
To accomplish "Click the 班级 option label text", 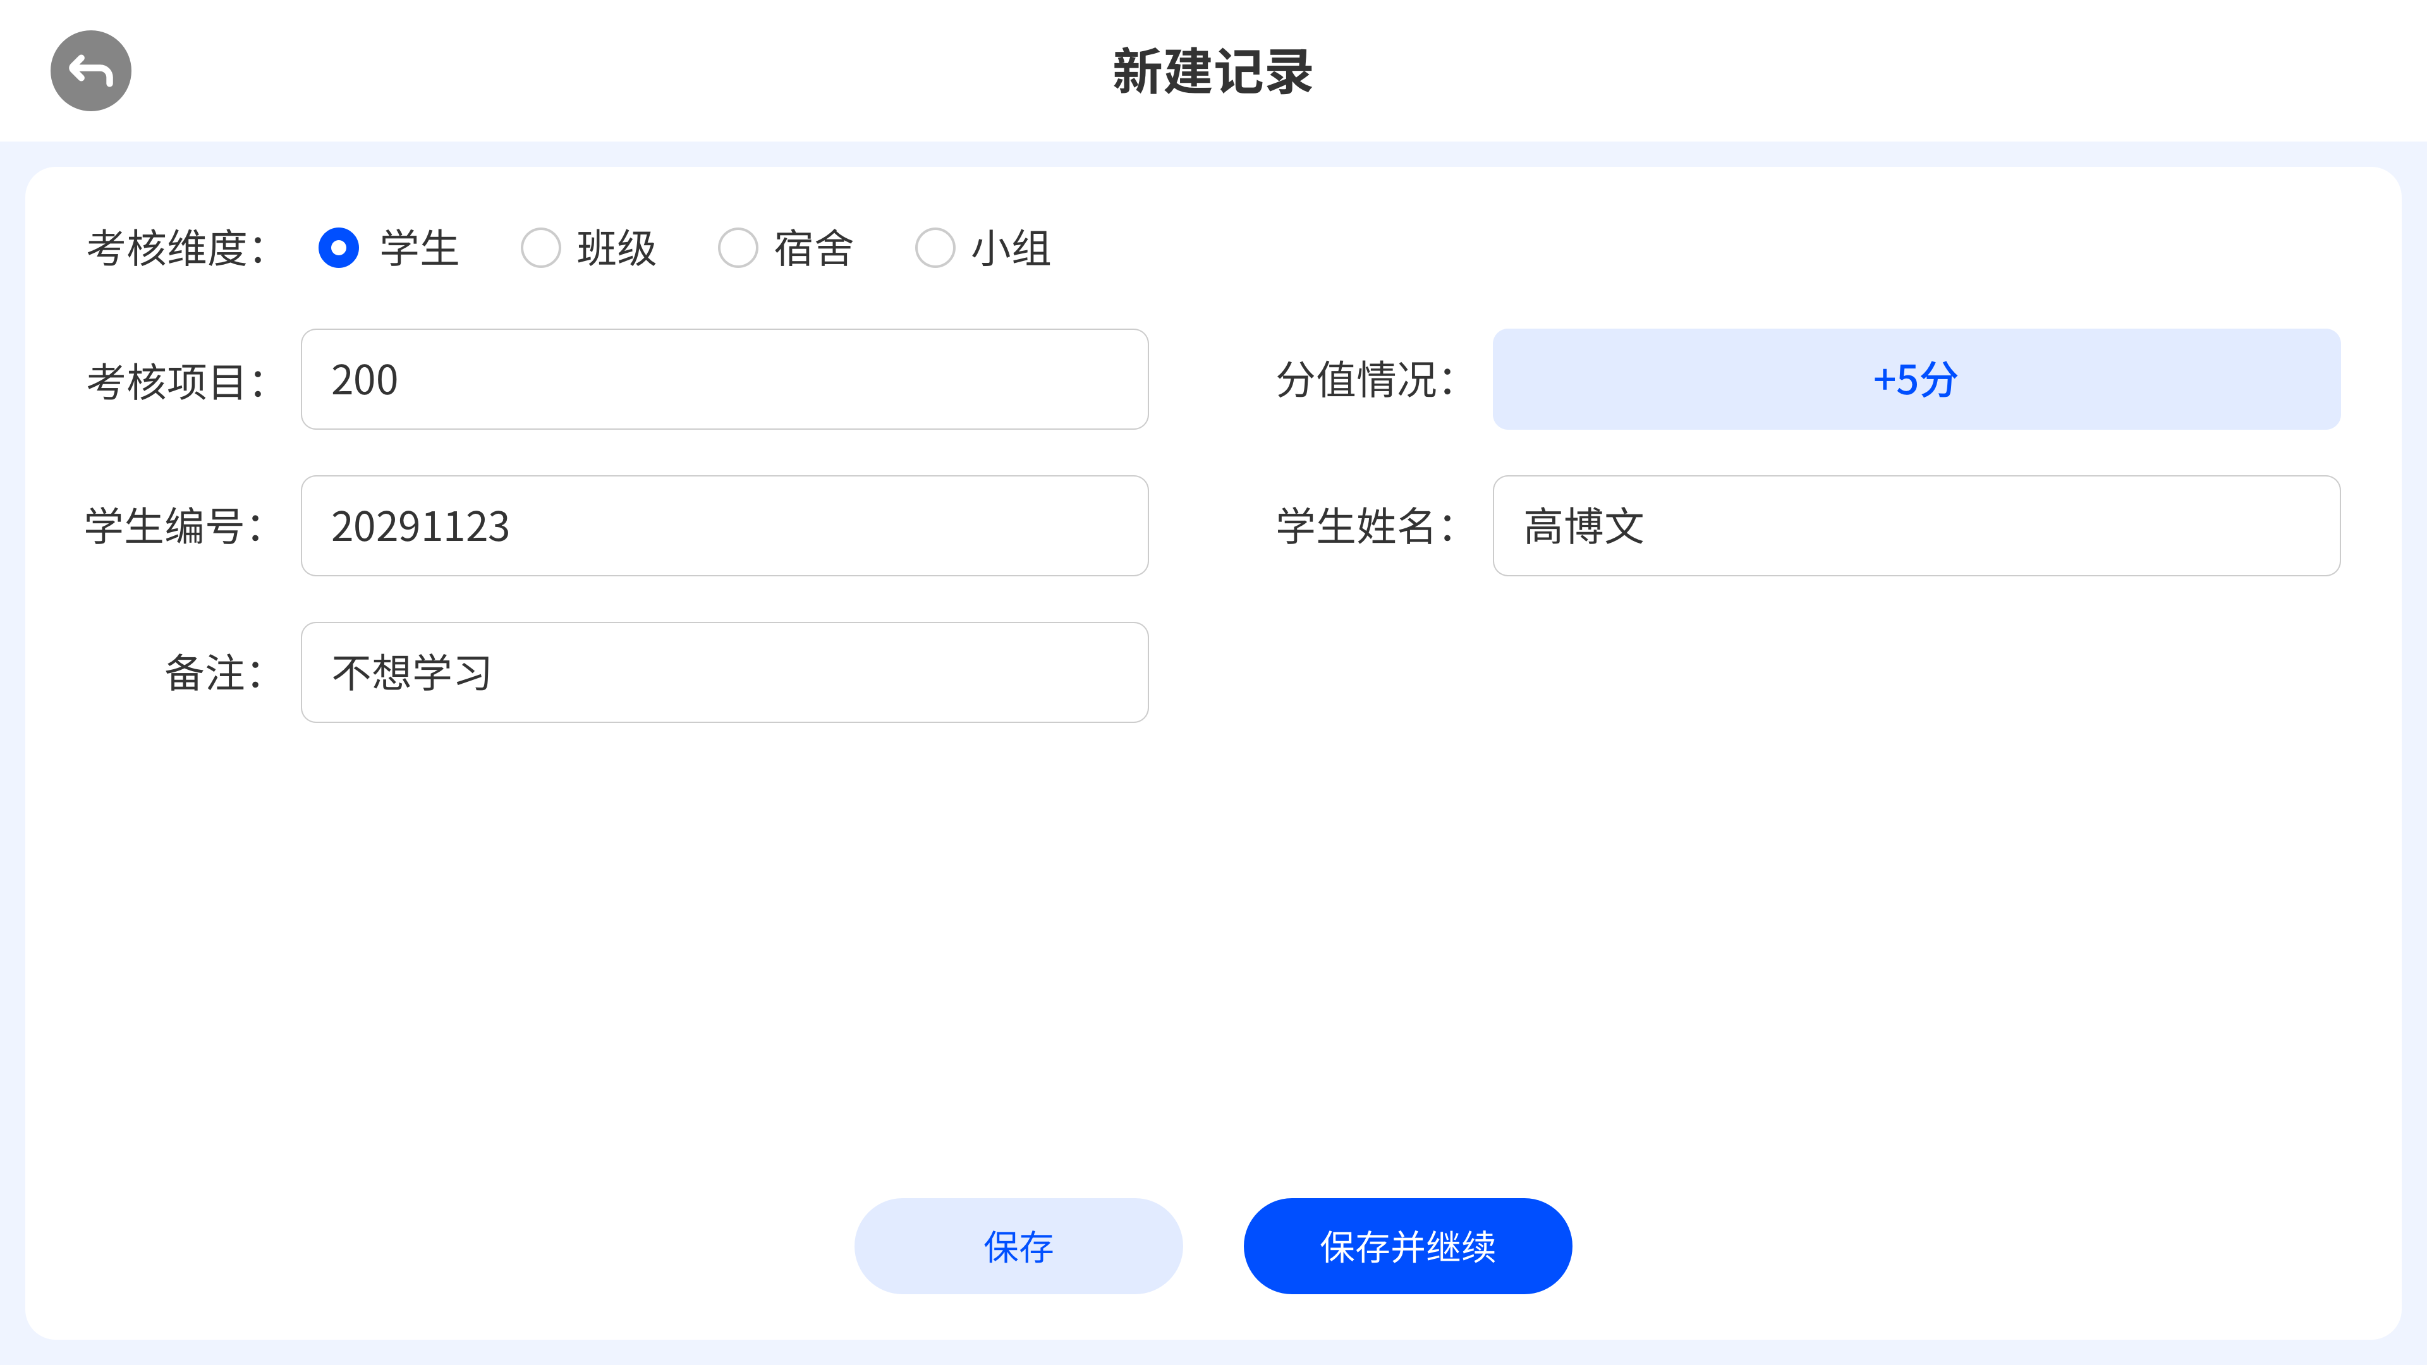I will 616,249.
